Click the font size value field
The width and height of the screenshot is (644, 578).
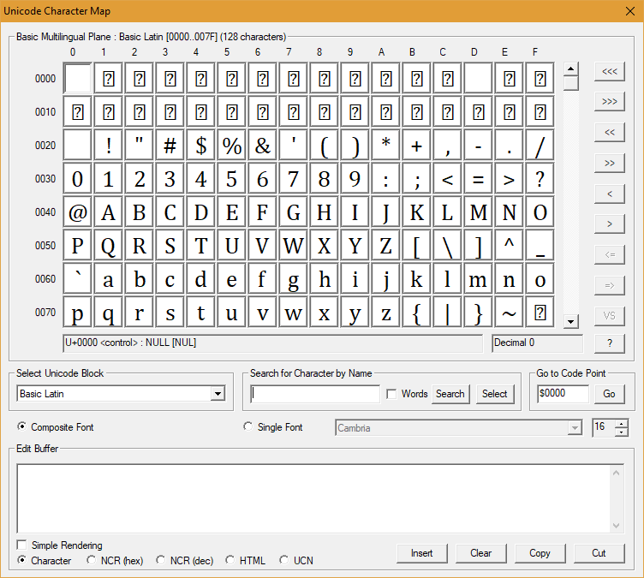coord(604,427)
